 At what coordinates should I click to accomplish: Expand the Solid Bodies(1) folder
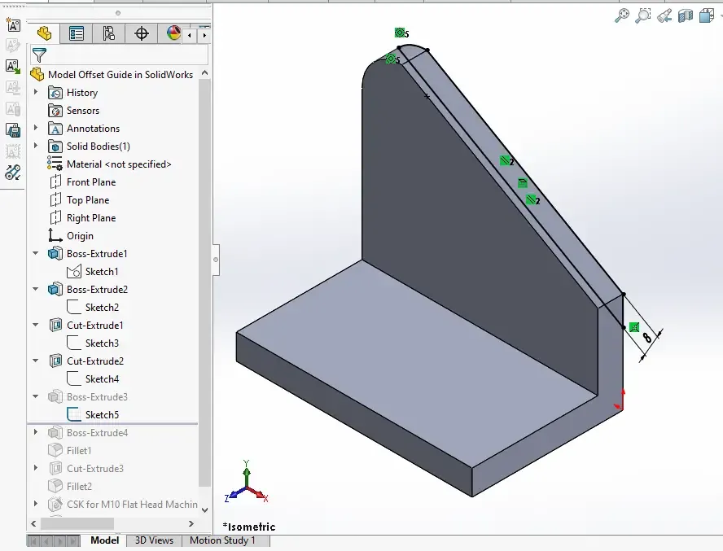36,146
